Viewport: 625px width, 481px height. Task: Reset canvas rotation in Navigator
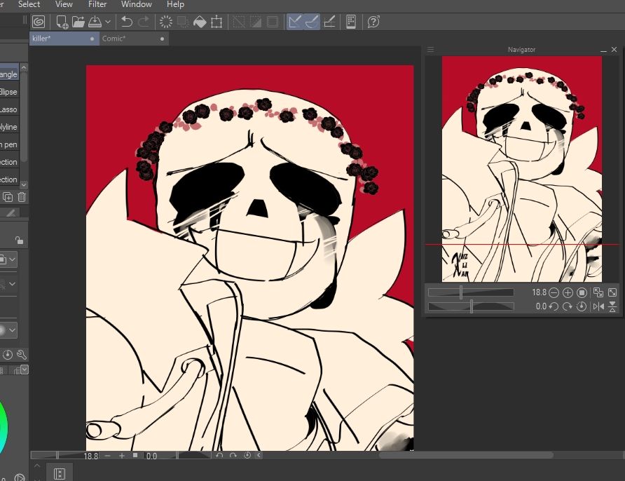click(x=582, y=306)
